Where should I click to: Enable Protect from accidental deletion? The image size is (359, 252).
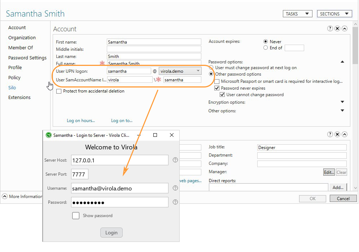pyautogui.click(x=59, y=91)
